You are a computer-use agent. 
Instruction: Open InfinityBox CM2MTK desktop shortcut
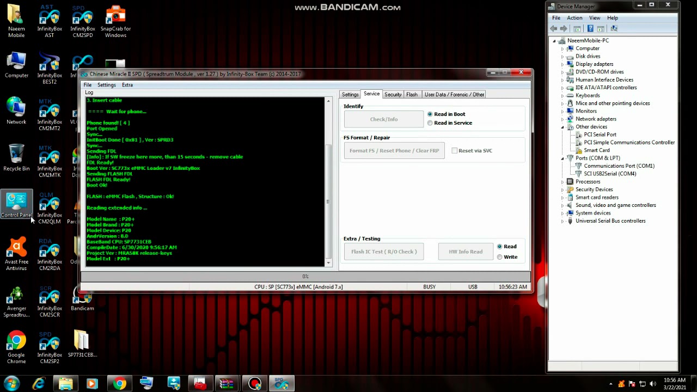coord(49,162)
